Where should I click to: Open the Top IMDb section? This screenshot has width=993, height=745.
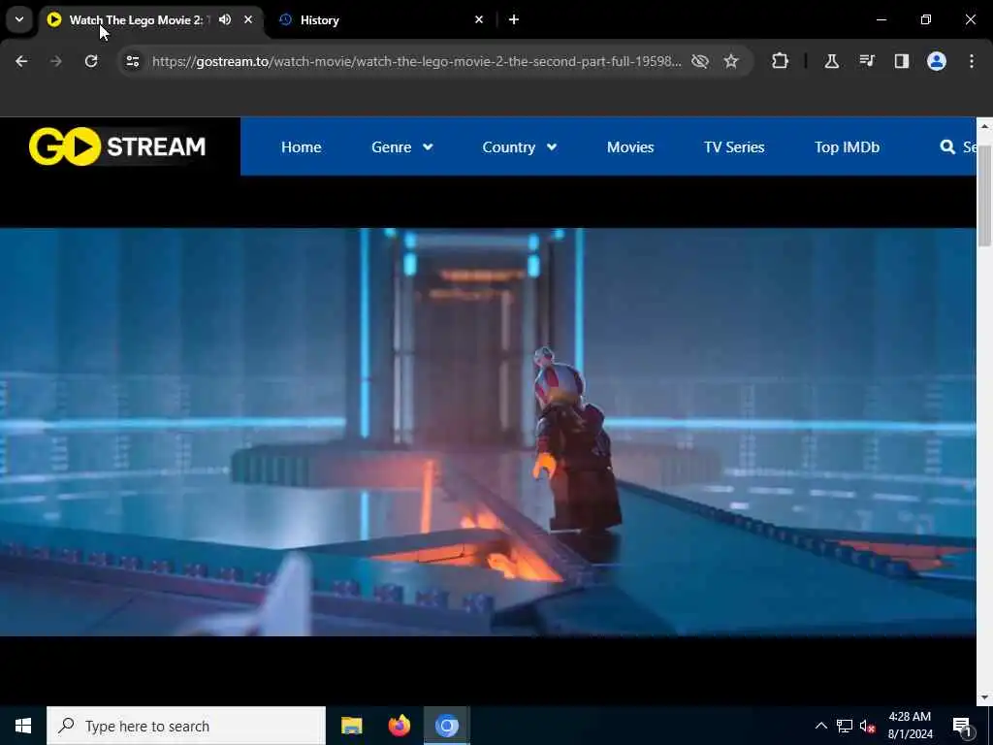(847, 147)
